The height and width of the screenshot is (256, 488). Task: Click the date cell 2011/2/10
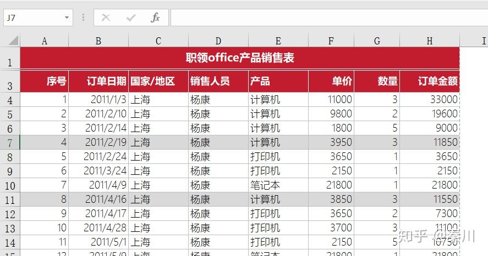click(98, 113)
